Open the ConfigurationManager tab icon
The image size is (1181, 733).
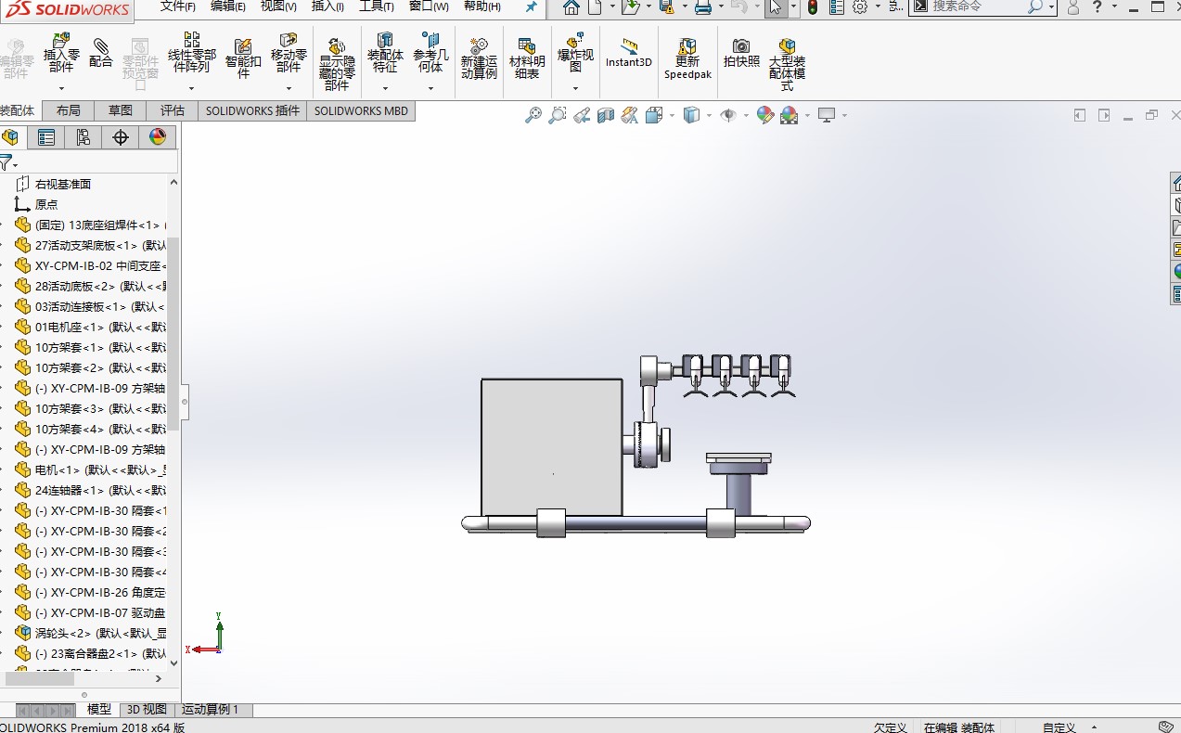83,137
